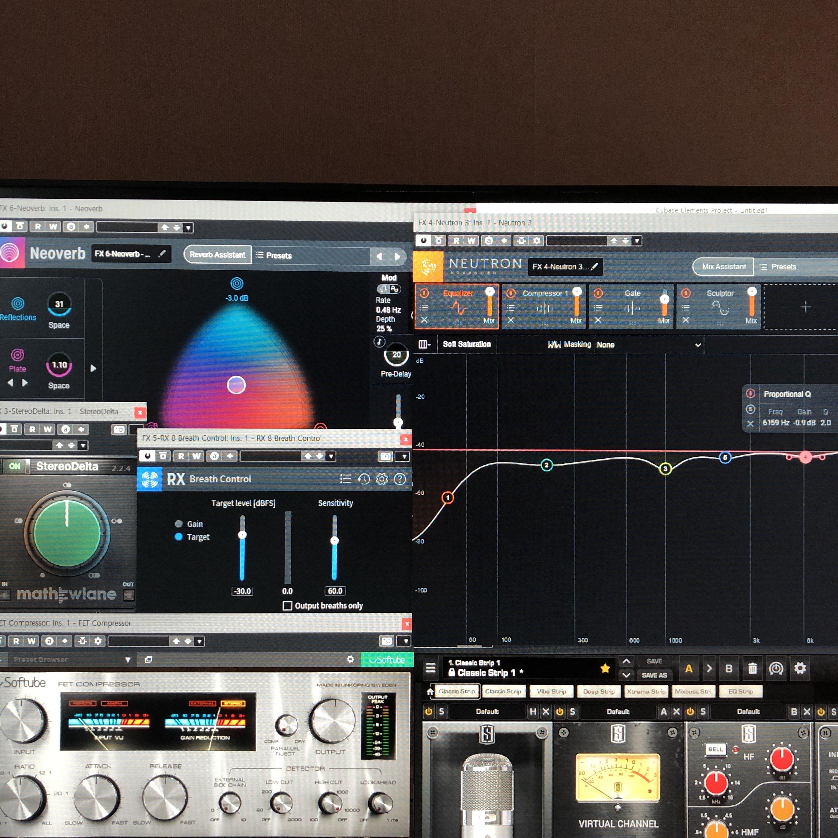Click the blend pad puck in Neoverb
The height and width of the screenshot is (838, 838).
236,385
